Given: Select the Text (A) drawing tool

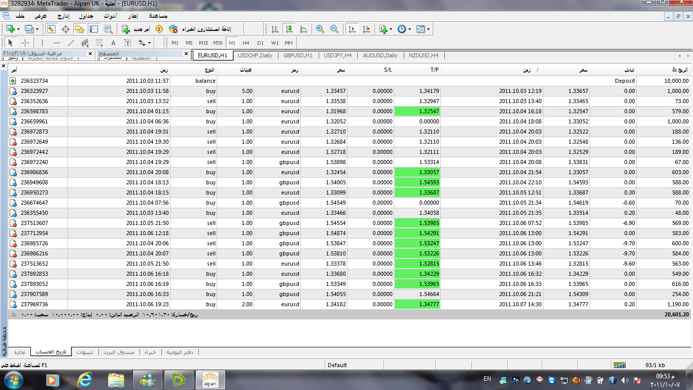Looking at the screenshot, I should 113,43.
